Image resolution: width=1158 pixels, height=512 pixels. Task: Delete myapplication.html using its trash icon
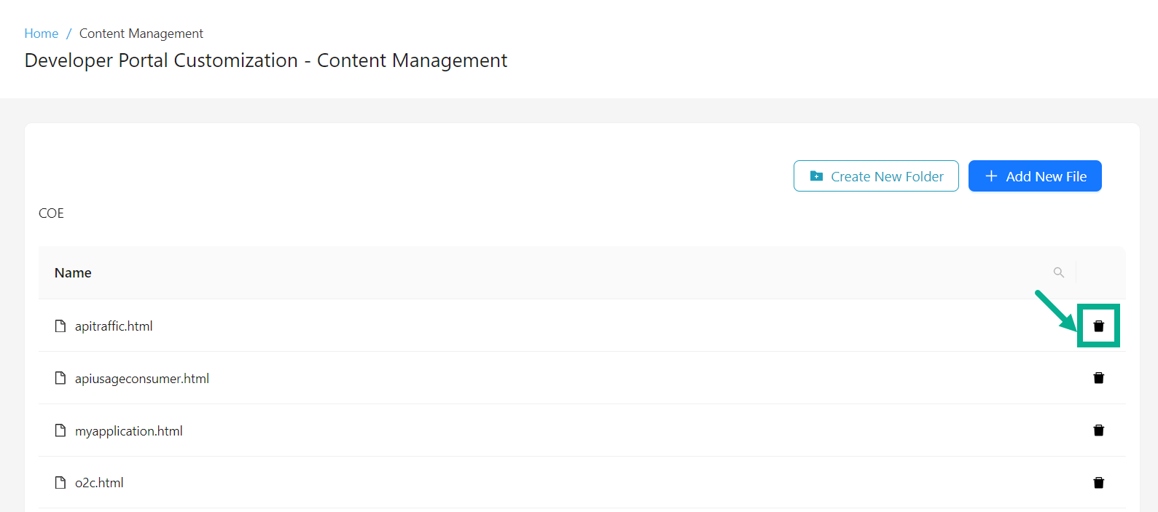pyautogui.click(x=1098, y=430)
